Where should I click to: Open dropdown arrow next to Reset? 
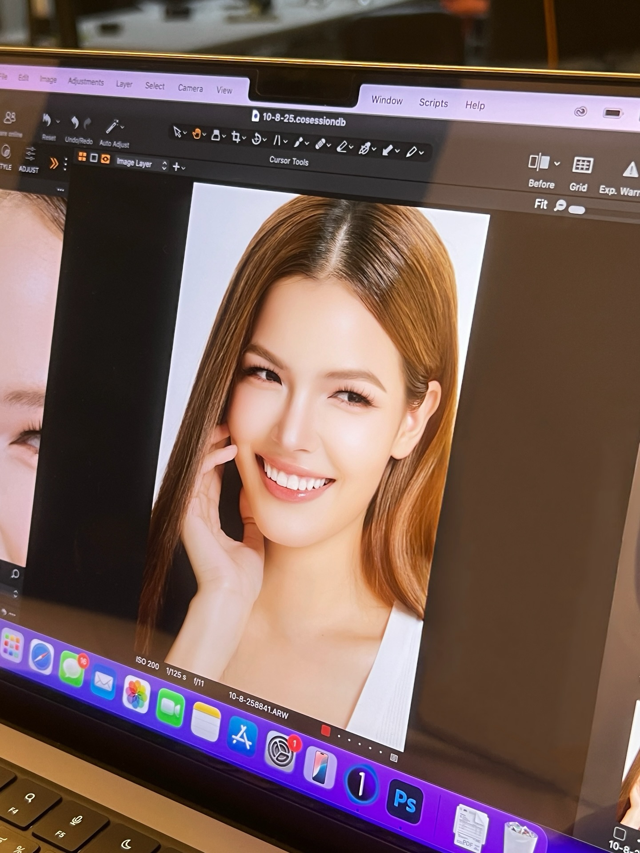(58, 121)
